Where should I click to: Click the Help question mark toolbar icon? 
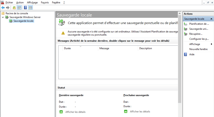click(25, 8)
